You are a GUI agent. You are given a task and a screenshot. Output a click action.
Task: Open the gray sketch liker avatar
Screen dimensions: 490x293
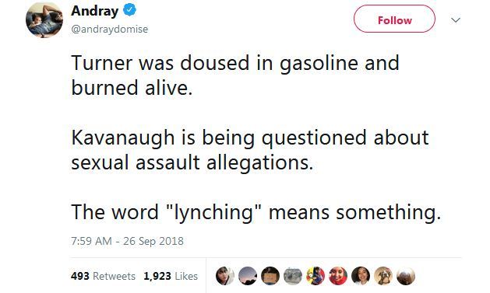coord(293,276)
